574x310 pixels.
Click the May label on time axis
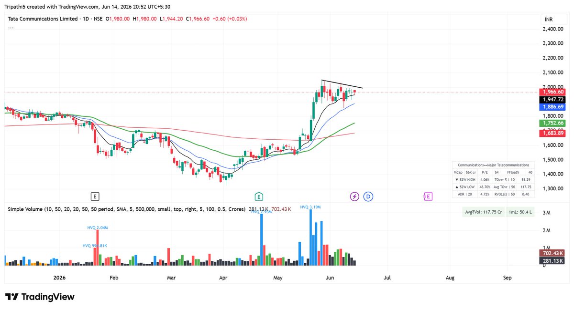pos(278,277)
